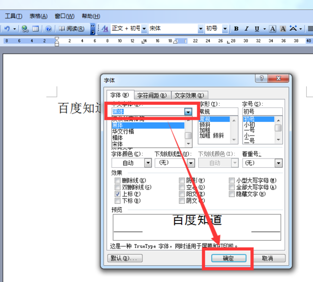Viewport: 313px width, 282px height.
Task: Click down arrow of font size list scrollbar
Action: [x=279, y=140]
